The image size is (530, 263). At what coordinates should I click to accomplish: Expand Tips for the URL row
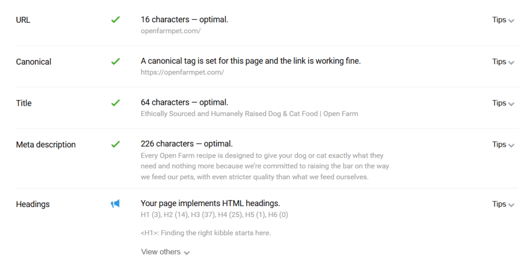click(503, 20)
